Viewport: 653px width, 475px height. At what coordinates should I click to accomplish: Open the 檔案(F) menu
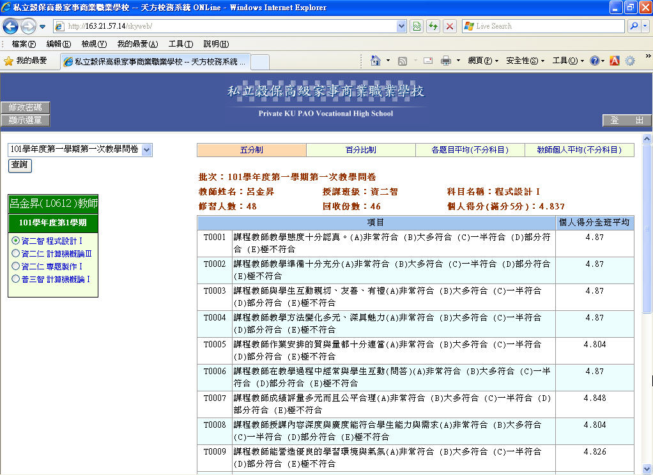click(24, 43)
